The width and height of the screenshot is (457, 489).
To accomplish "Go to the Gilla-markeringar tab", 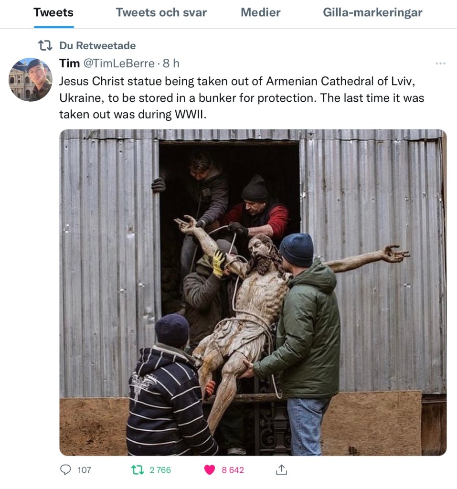I will [x=372, y=13].
